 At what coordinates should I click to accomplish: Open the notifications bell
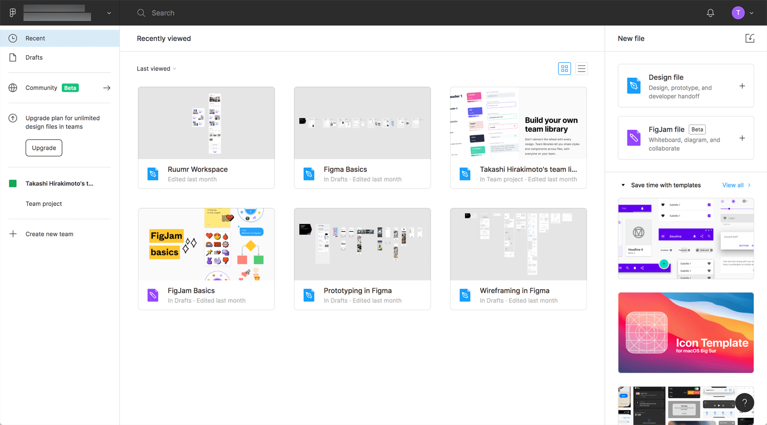click(710, 13)
